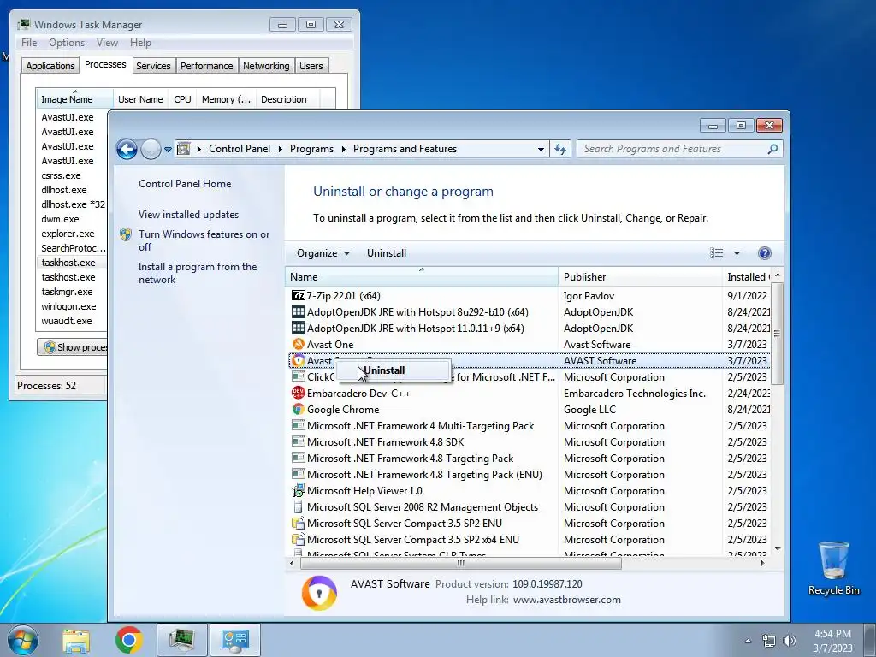Click the search magnifier icon
This screenshot has height=657, width=876.
point(772,149)
